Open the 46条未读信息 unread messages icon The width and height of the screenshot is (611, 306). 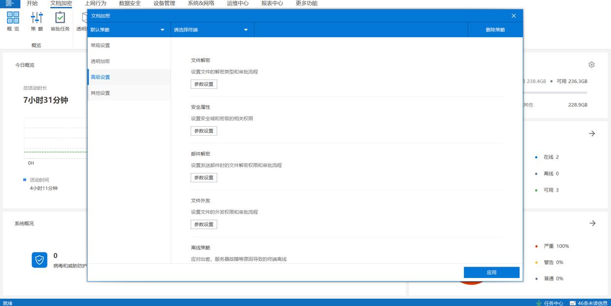[x=573, y=303]
